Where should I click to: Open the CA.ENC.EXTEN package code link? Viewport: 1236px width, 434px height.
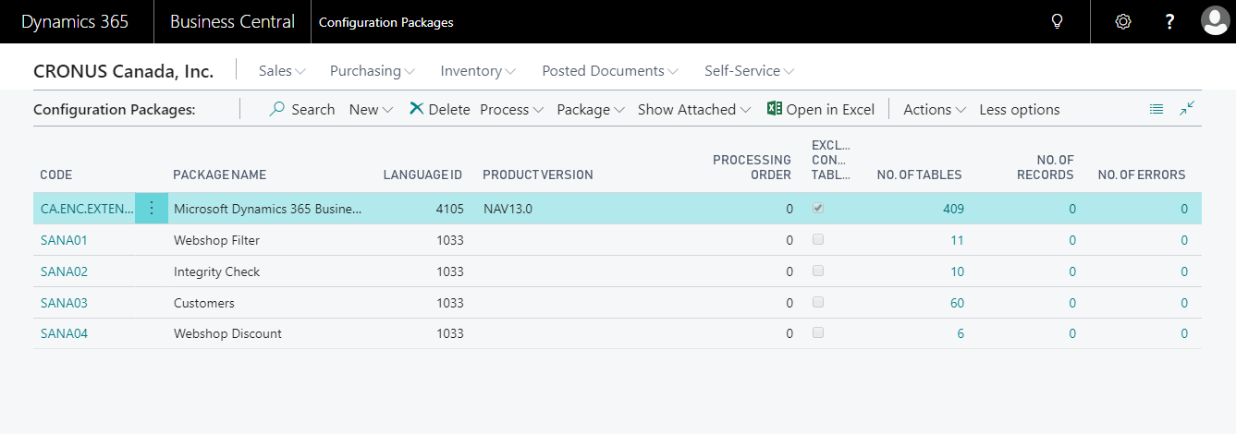(x=87, y=209)
